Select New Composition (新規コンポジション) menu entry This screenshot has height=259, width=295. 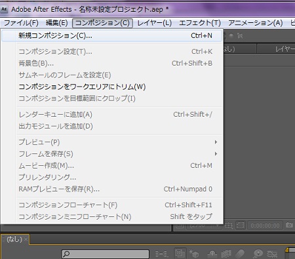pos(111,35)
